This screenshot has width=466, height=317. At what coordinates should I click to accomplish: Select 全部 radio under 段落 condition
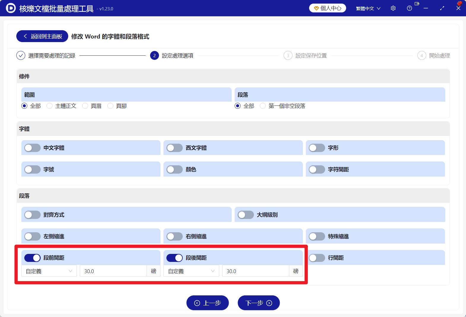238,106
